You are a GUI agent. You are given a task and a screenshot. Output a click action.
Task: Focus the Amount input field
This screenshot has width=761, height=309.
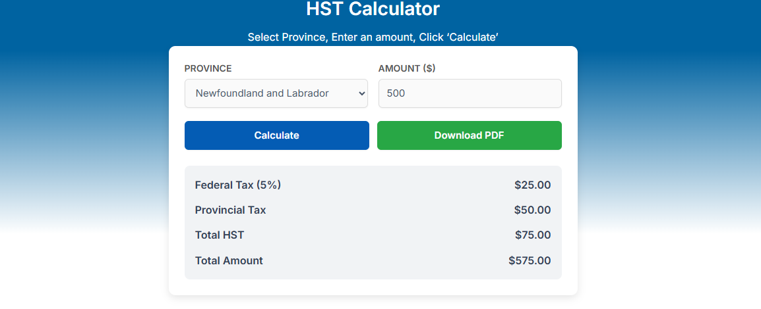[x=470, y=93]
